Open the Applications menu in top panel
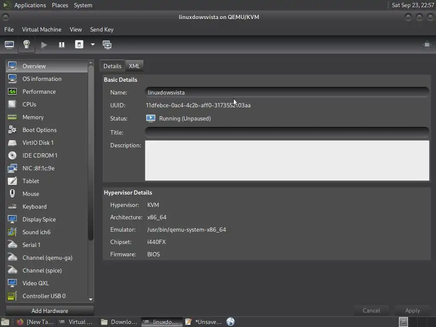The width and height of the screenshot is (436, 327). click(x=30, y=5)
